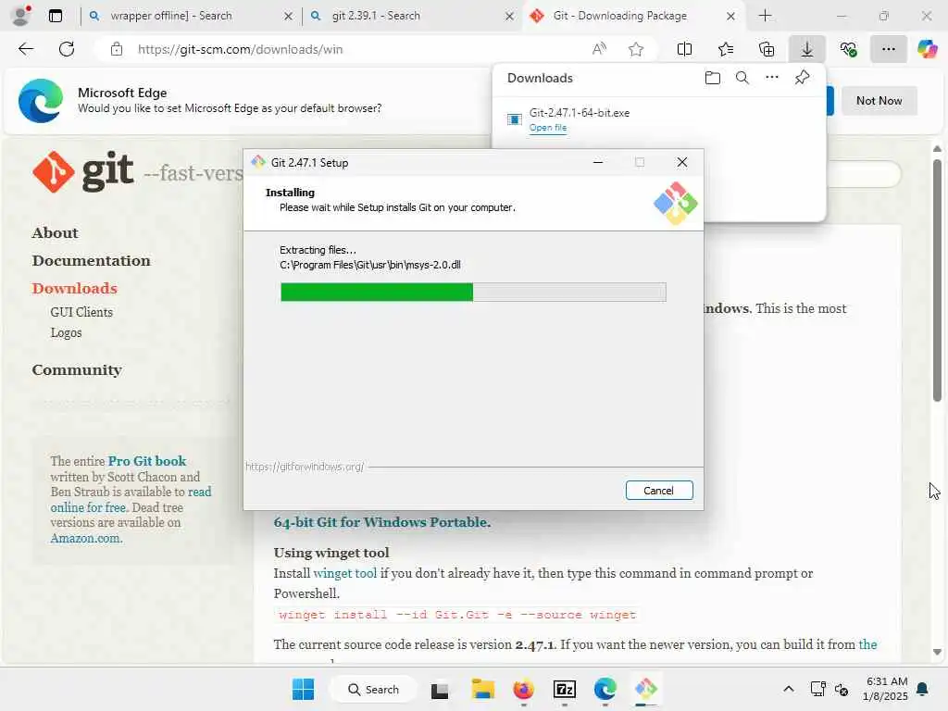948x711 pixels.
Task: Toggle the Downloads toolbar button
Action: click(x=807, y=49)
